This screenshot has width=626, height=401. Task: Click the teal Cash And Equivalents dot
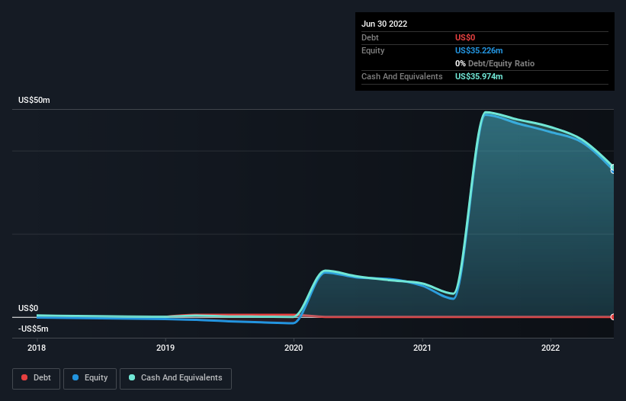tap(132, 377)
